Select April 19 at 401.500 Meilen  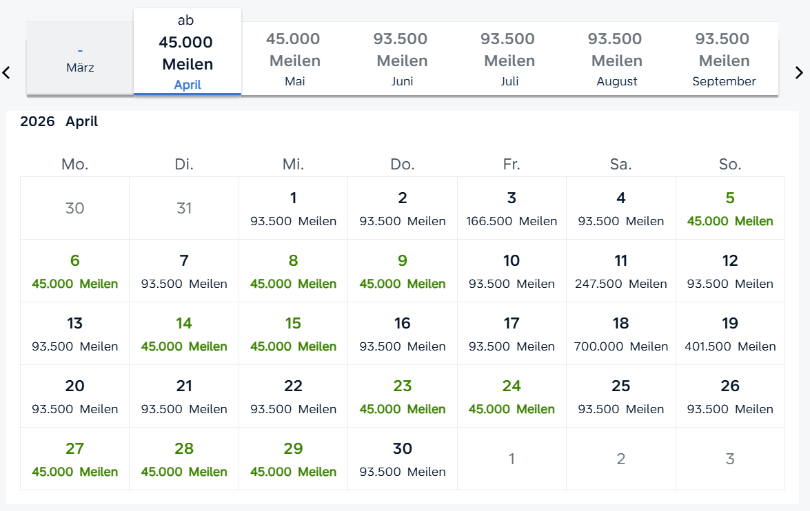tap(730, 333)
